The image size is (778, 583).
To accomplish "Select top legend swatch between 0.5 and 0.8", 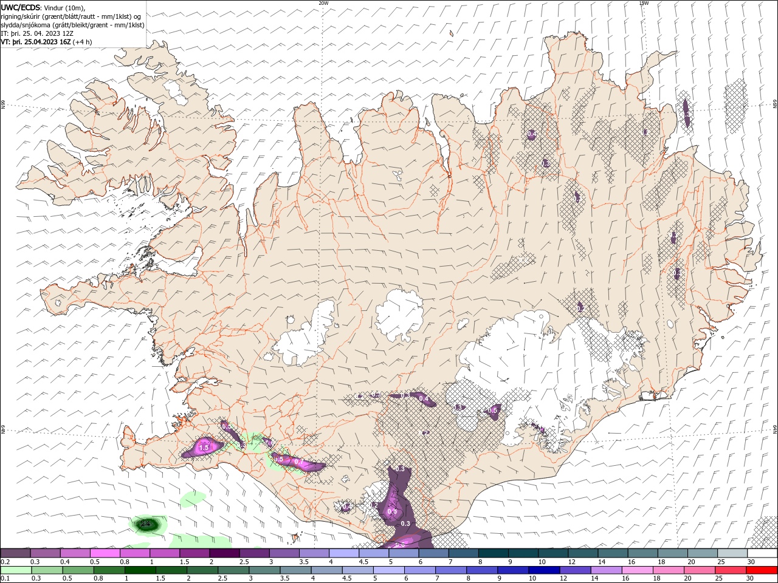I will pos(105,553).
